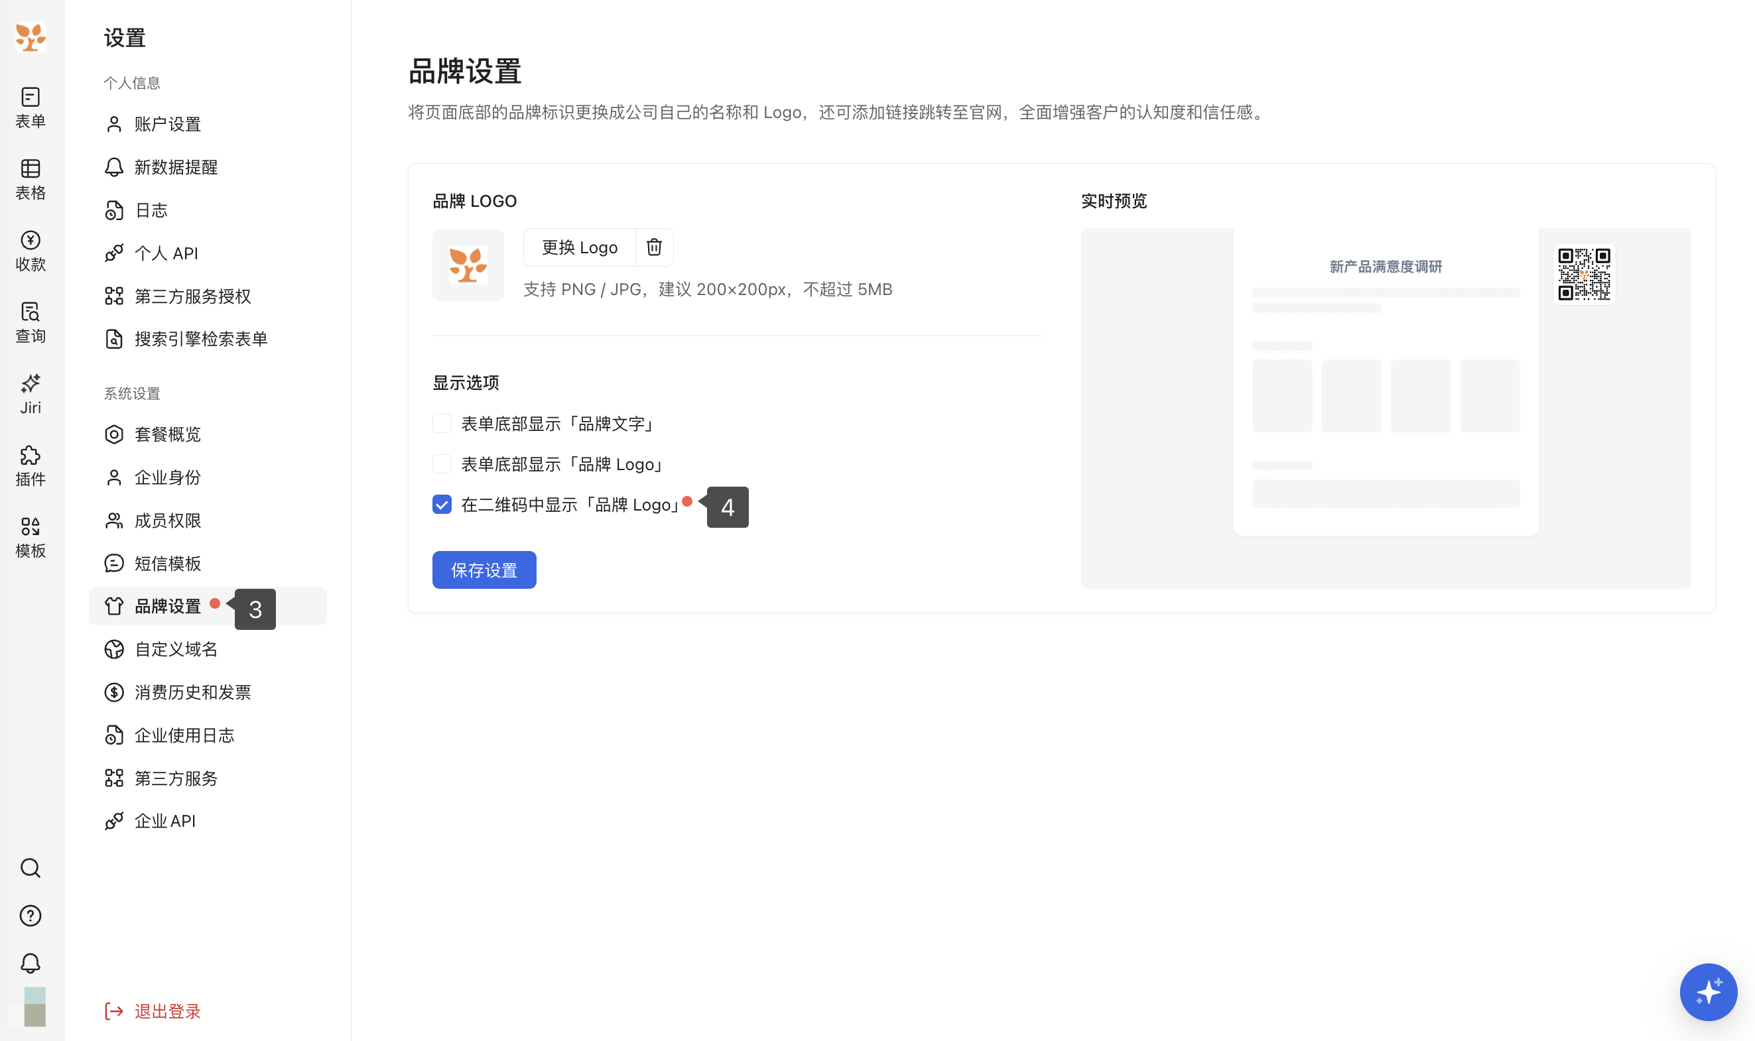Open the 套餐概览 plan overview
The image size is (1755, 1041).
pyautogui.click(x=208, y=434)
